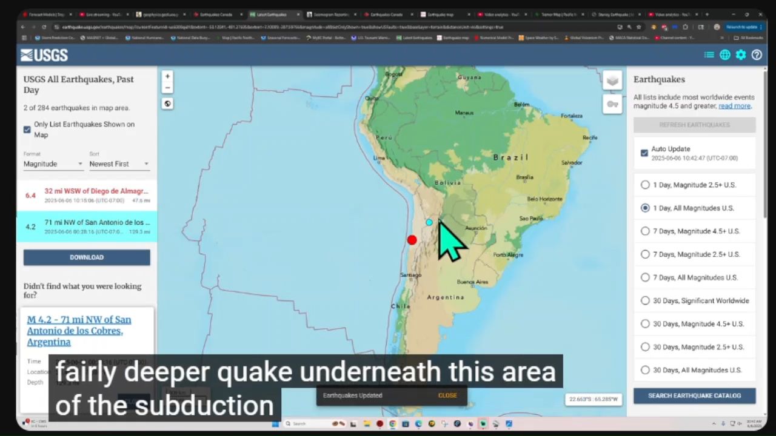The height and width of the screenshot is (436, 776).
Task: Zoom out on the map
Action: (167, 88)
